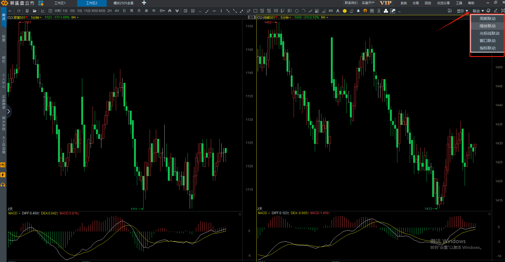This screenshot has height=262, width=505.
Task: Click the fullscreen icon at toolbar right end
Action: point(503,11)
